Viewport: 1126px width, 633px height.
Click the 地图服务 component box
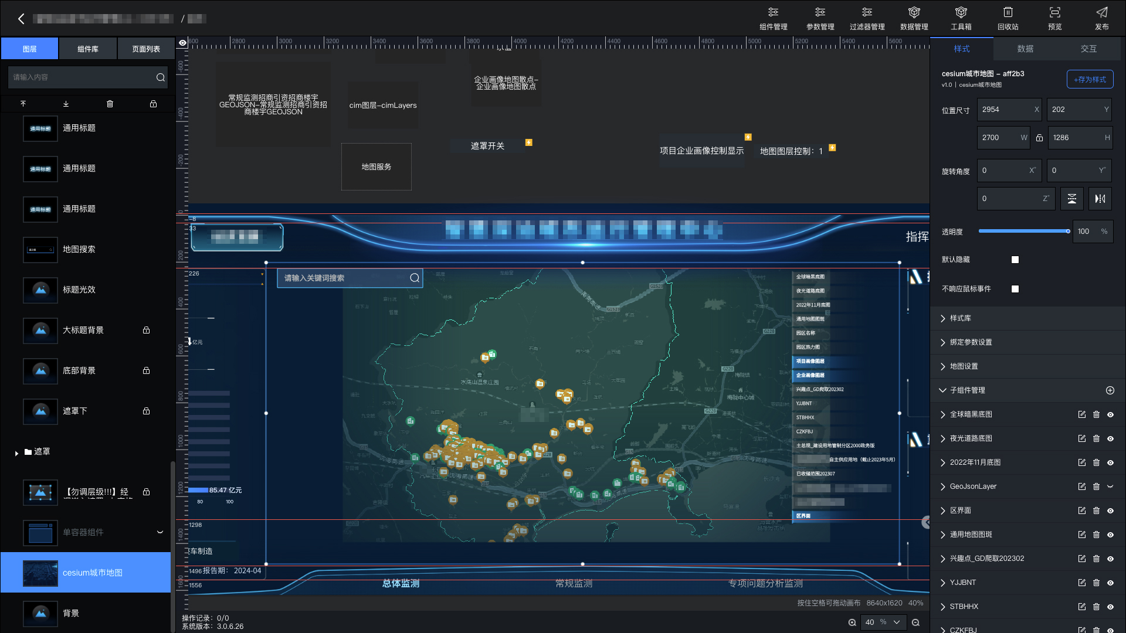[x=377, y=167]
